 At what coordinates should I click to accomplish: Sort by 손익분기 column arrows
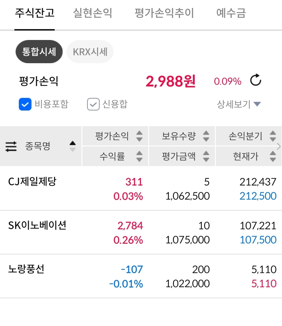pos(273,136)
